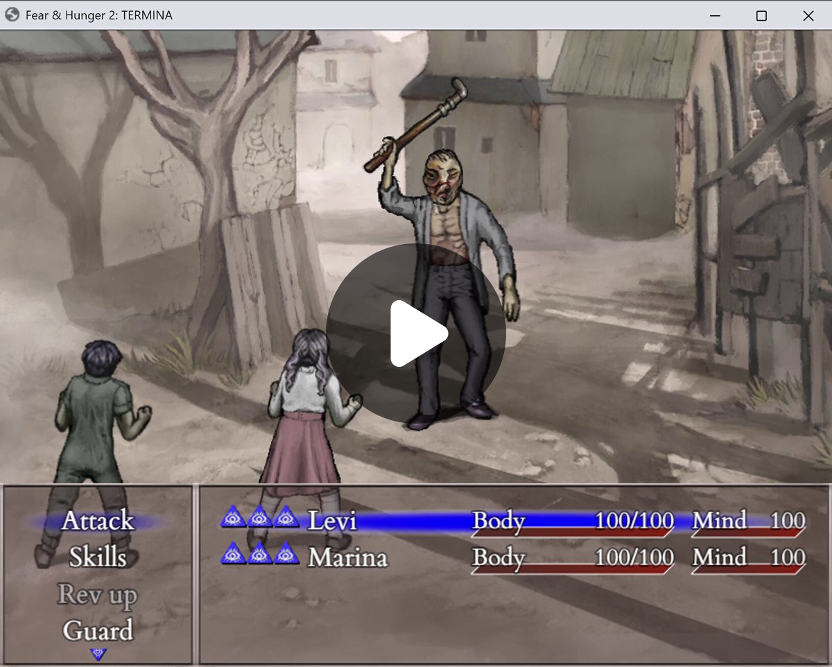Image resolution: width=832 pixels, height=667 pixels.
Task: Click the first eye triangle icon beside Levi
Action: [233, 517]
